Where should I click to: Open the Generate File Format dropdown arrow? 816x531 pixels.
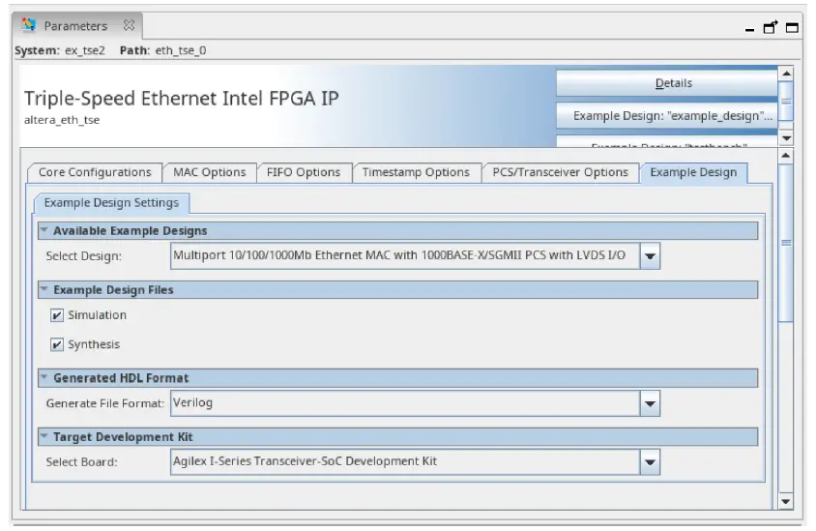pos(650,403)
